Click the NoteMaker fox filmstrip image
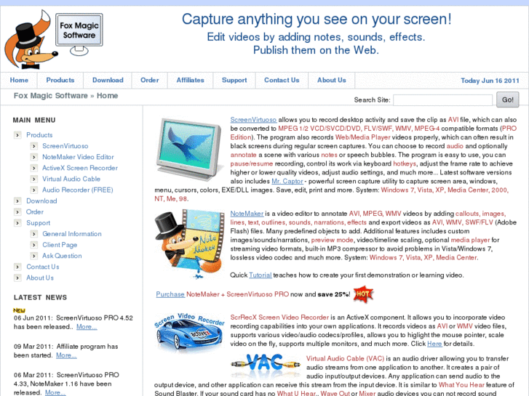The image size is (529, 396). [x=190, y=244]
